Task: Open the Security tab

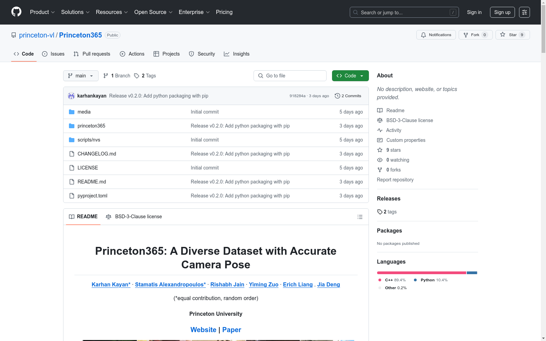Action: click(x=202, y=54)
